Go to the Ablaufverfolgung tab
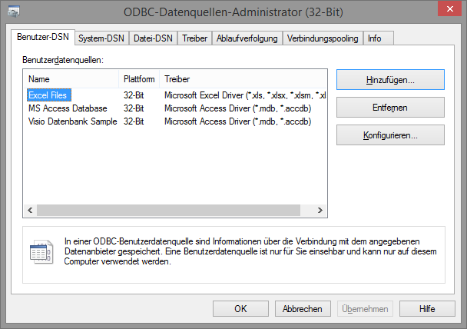 (x=247, y=38)
